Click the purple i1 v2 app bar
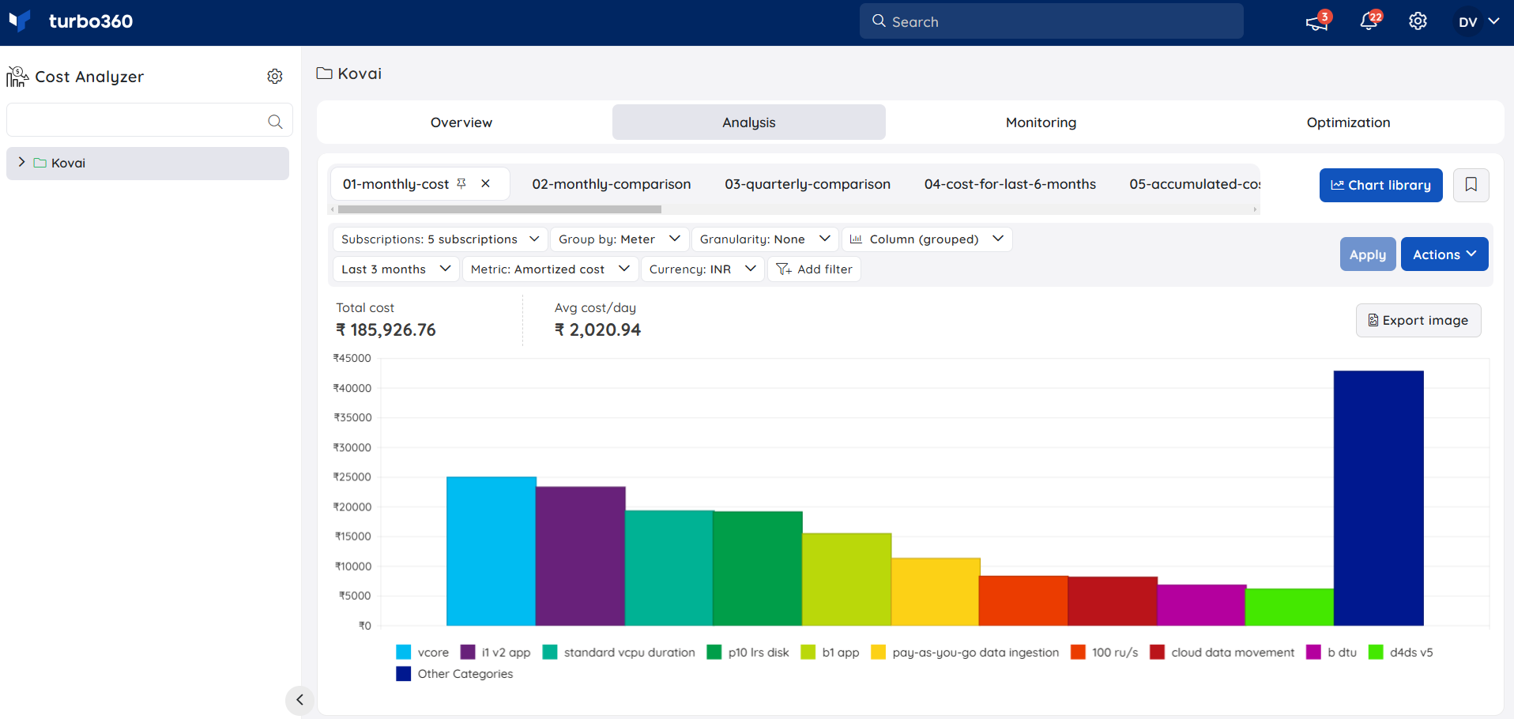Image resolution: width=1514 pixels, height=719 pixels. [x=581, y=556]
